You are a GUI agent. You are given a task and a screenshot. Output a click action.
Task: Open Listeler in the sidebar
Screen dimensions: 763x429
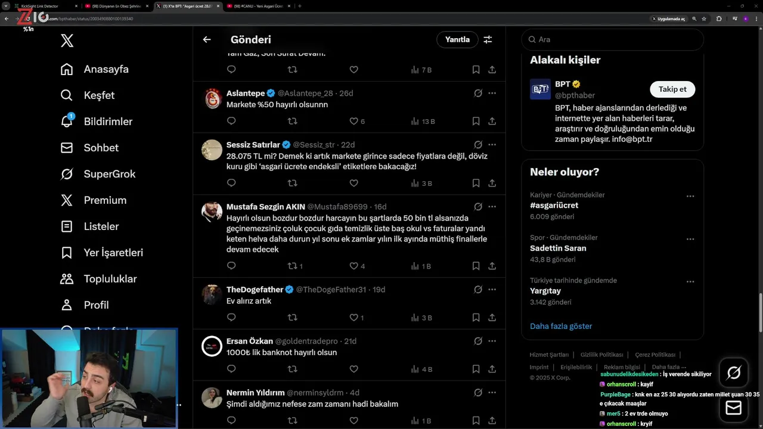[89, 226]
